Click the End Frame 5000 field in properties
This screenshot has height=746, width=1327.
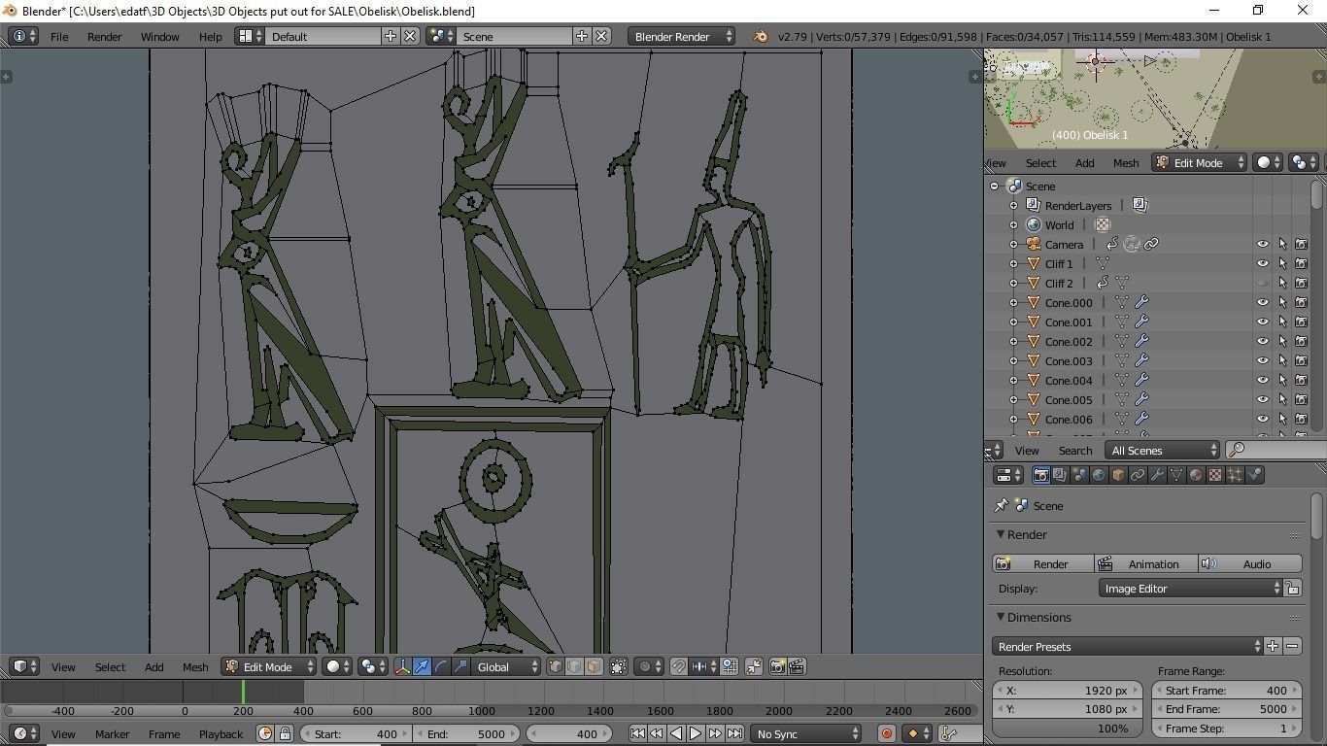tap(1226, 710)
